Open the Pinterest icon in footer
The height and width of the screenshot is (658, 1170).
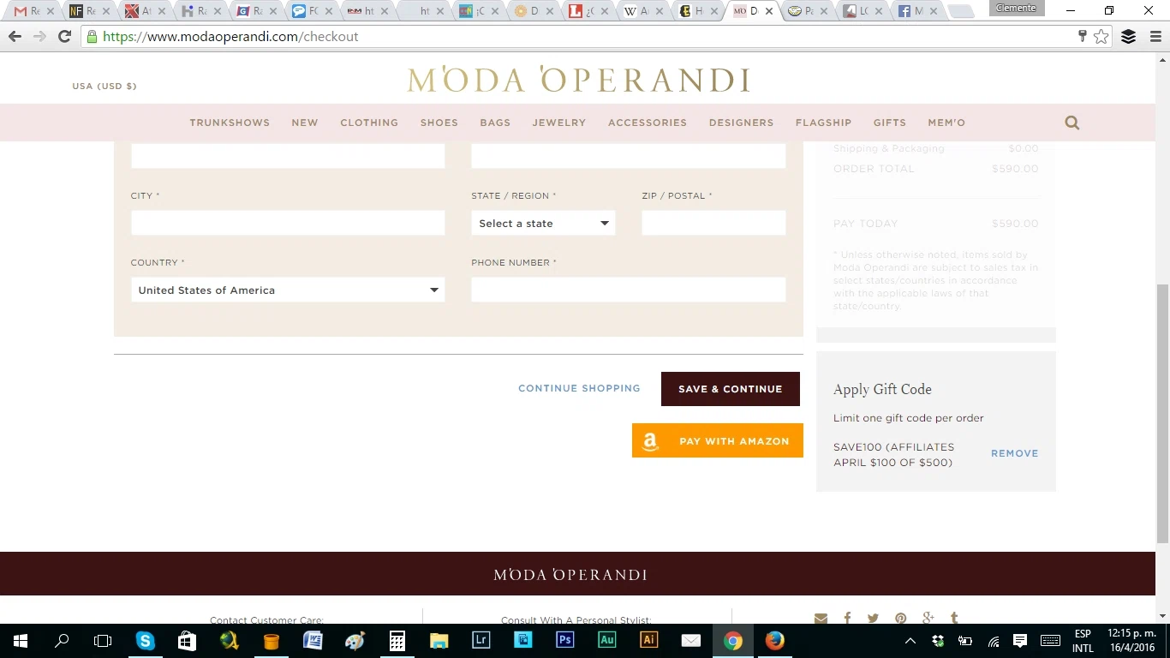pos(900,619)
